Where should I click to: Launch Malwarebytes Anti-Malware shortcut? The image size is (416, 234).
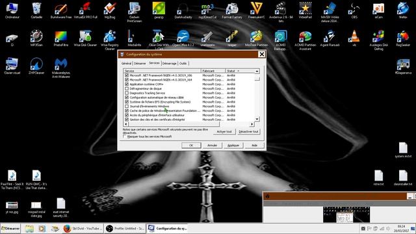pyautogui.click(x=60, y=68)
